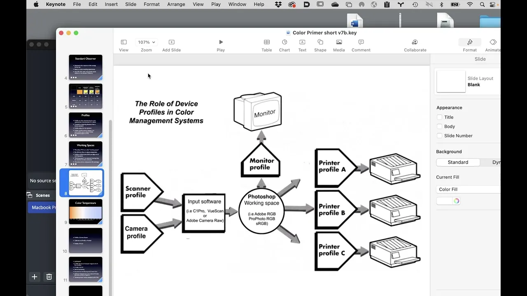Click the white fill color well
Viewport: 527px width, 296px height.
[445, 201]
